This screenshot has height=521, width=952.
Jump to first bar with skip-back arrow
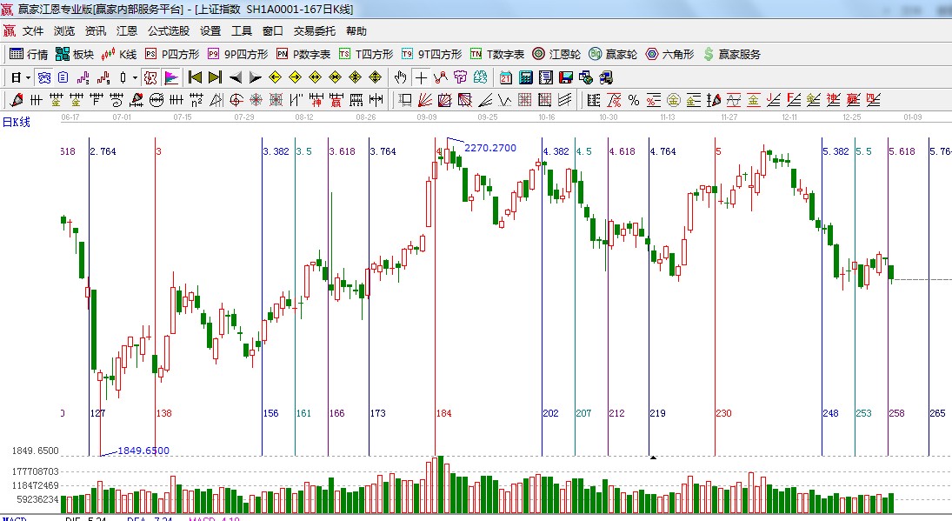[195, 77]
